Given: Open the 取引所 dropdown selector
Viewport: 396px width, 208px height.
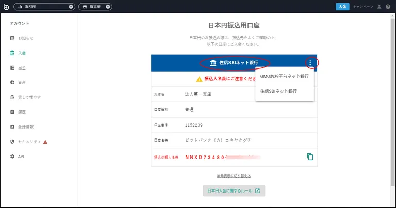Looking at the screenshot, I should coord(44,7).
